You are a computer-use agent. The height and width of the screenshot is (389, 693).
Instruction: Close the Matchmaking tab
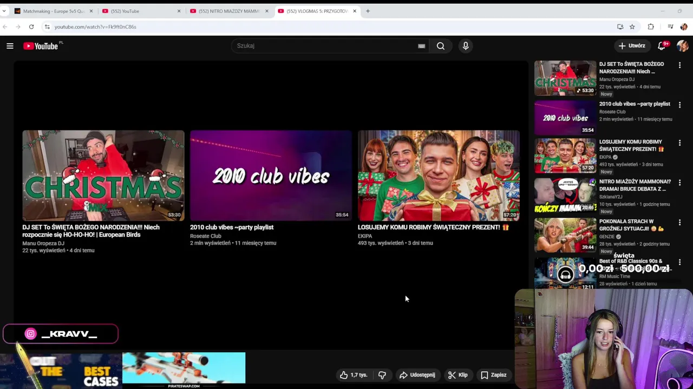tap(91, 11)
